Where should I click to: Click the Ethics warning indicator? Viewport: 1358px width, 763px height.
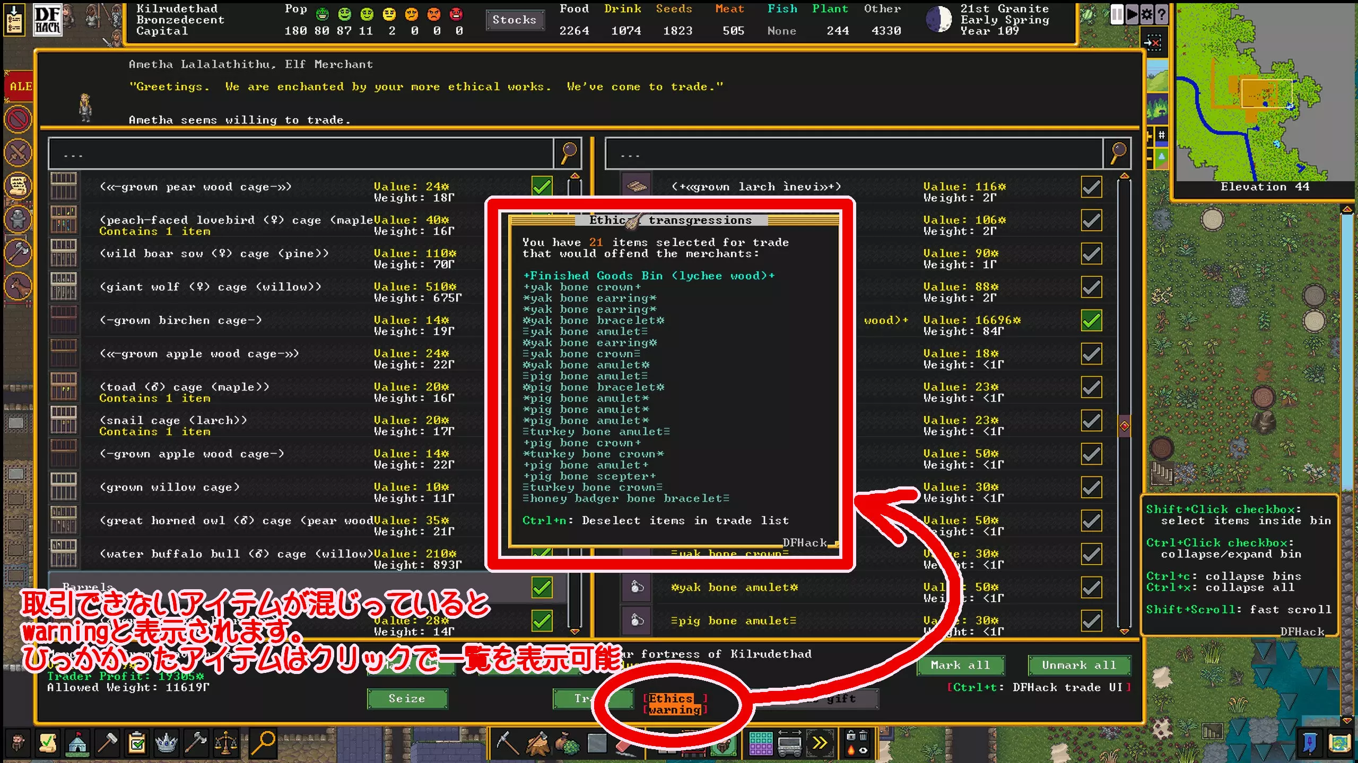click(675, 704)
